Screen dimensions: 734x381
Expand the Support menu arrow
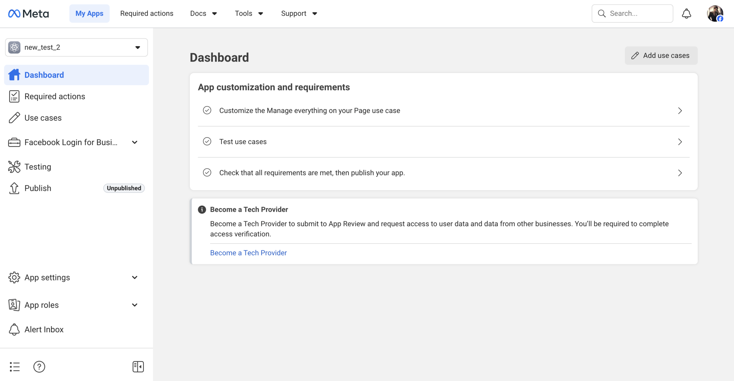coord(315,13)
